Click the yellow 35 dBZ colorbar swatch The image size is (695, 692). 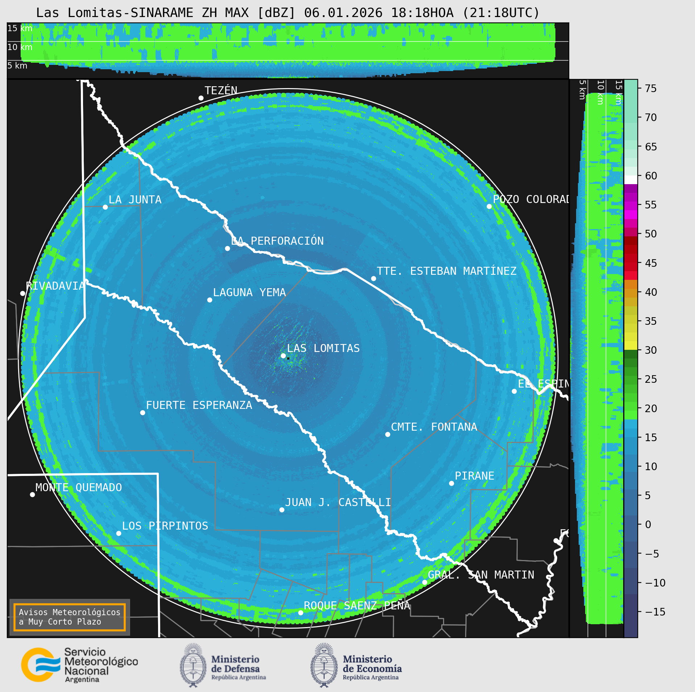click(x=631, y=319)
